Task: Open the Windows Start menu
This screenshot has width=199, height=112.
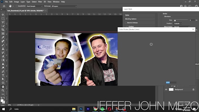Action: tap(4, 109)
